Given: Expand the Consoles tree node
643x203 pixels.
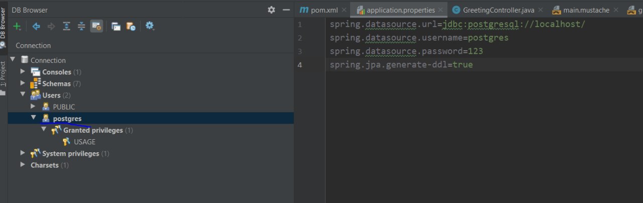Looking at the screenshot, I should click(x=23, y=71).
